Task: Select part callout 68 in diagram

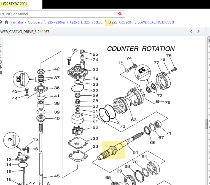Action: [x=127, y=166]
